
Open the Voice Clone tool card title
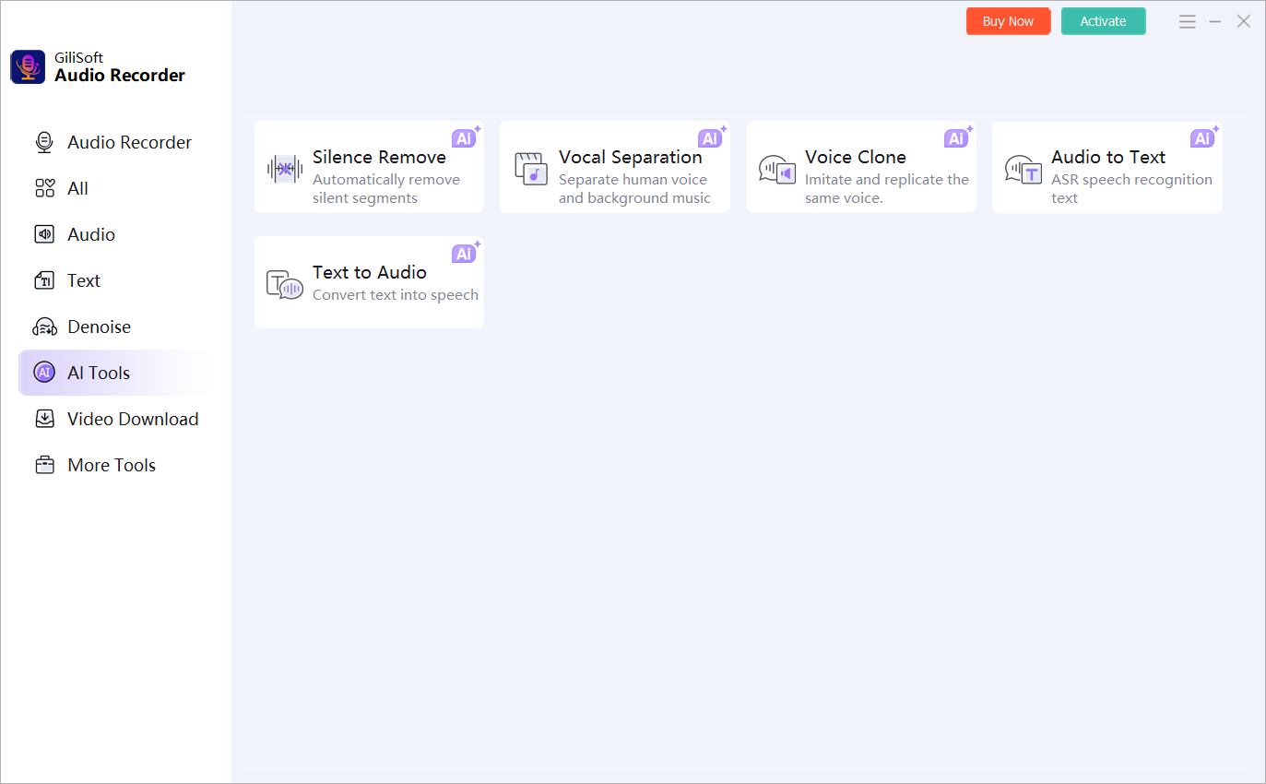(855, 157)
